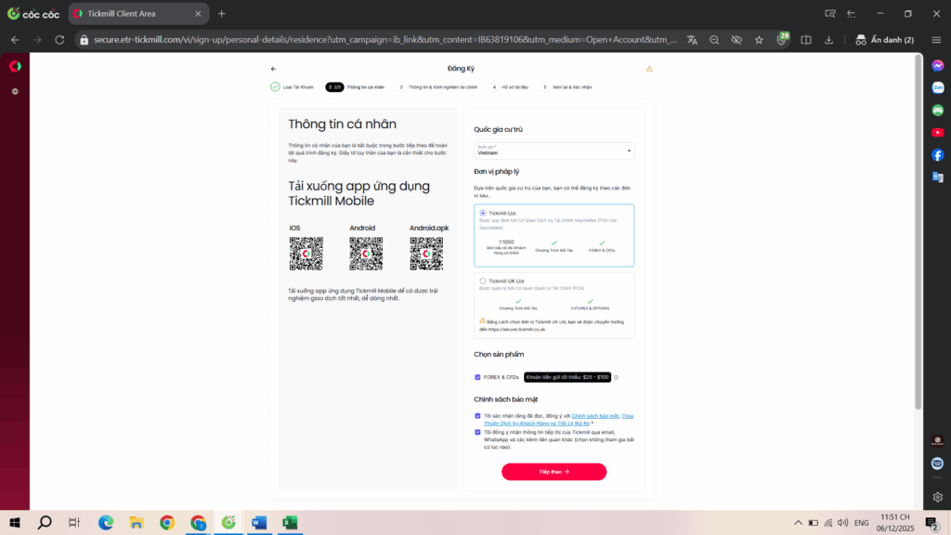This screenshot has height=535, width=951.
Task: Go back with the registration back arrow
Action: coord(274,69)
